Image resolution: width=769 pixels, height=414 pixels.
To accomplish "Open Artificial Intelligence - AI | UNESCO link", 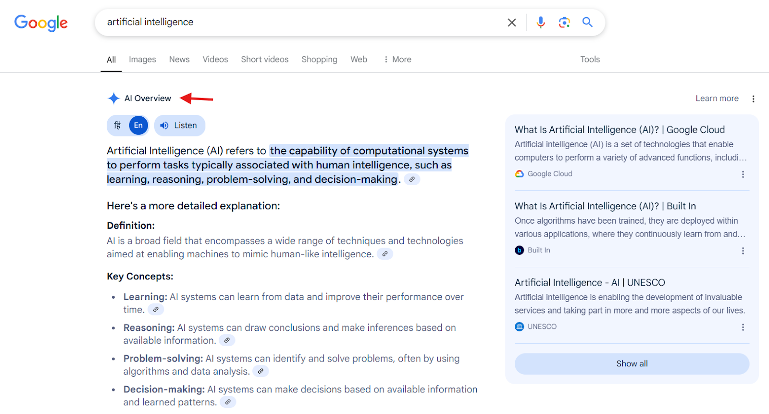I will (x=590, y=283).
